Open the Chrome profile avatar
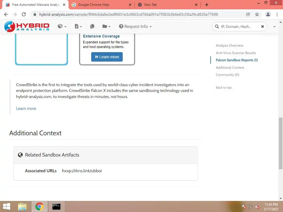283x212 pixels. [x=268, y=14]
